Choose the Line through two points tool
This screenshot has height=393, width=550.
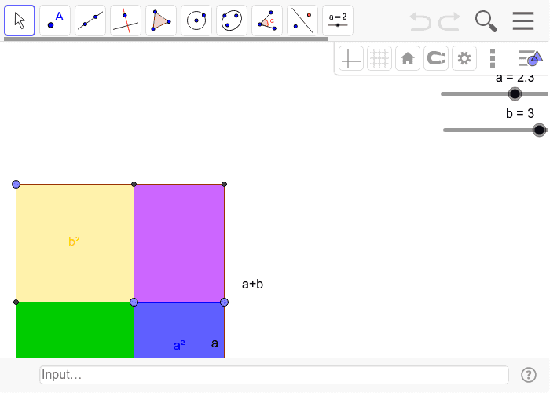(x=90, y=20)
